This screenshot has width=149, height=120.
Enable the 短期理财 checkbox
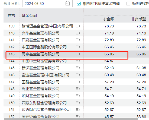coord(128,4)
